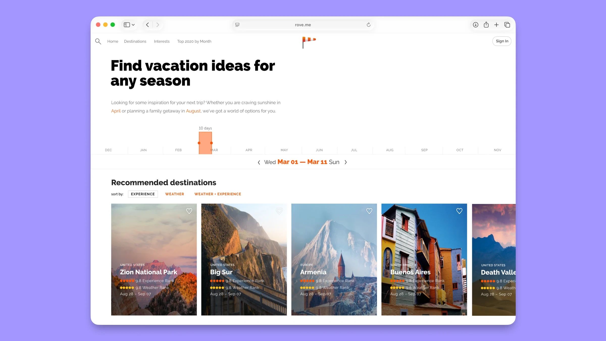The height and width of the screenshot is (341, 606).
Task: Click the Mar 01 — Mar 11 date text
Action: tap(302, 162)
